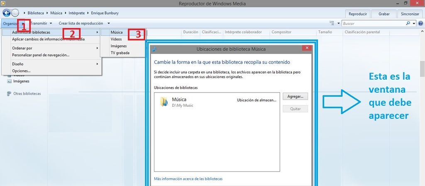425x186 pixels.
Task: Open the view options dropdown arrow
Action: point(339,24)
